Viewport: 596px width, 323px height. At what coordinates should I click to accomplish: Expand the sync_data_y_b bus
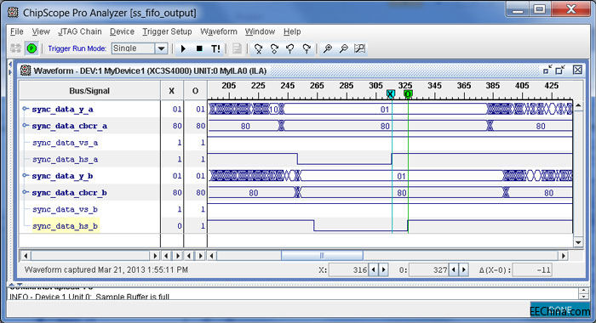point(25,175)
